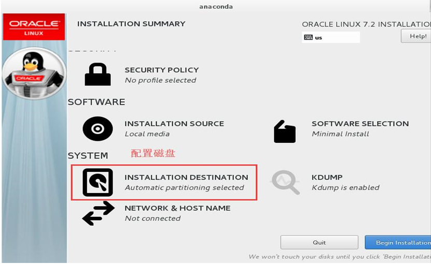The image size is (431, 264).
Task: Select the us keyboard layout field
Action: (331, 37)
